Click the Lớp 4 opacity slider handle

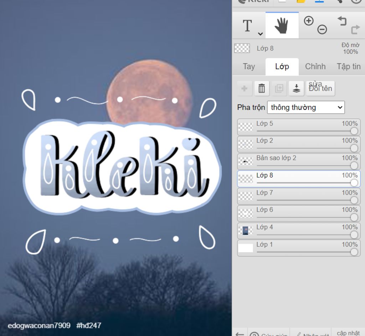point(354,235)
